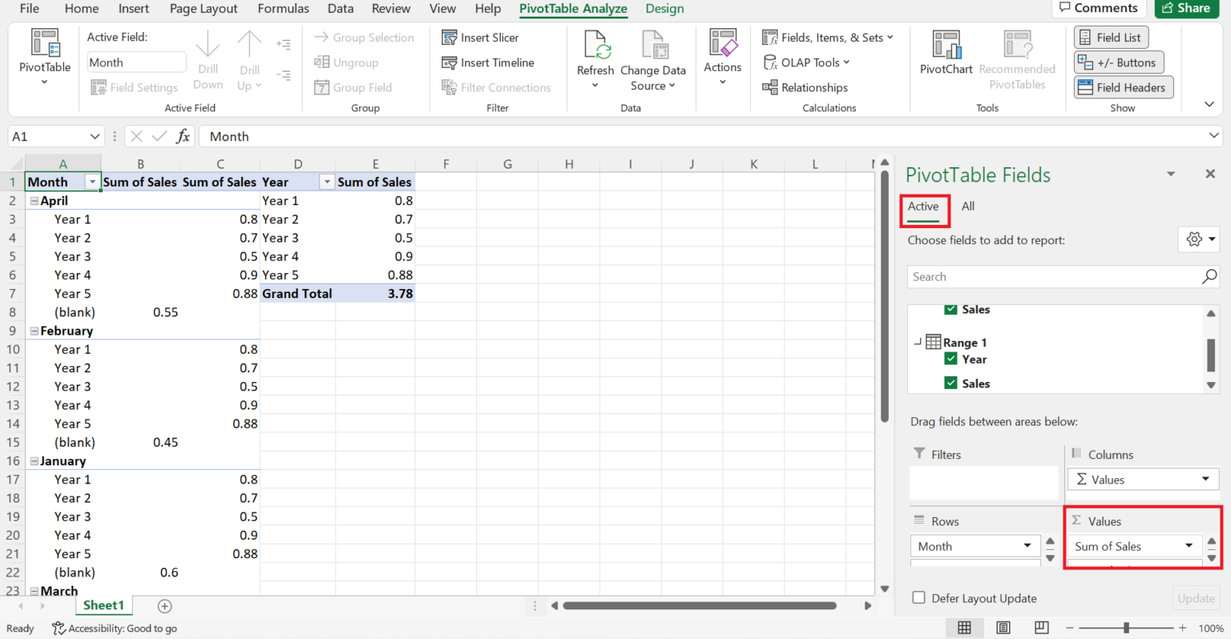Viewport: 1231px width, 639px height.
Task: Collapse the April row group
Action: tap(34, 201)
